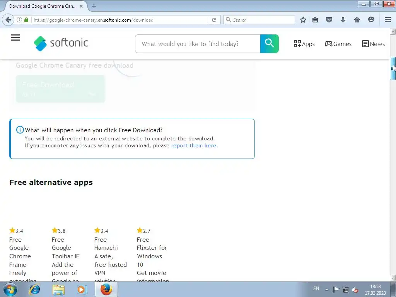Viewport: 396px width, 297px height.
Task: Reload the page with the refresh icon
Action: point(214,20)
